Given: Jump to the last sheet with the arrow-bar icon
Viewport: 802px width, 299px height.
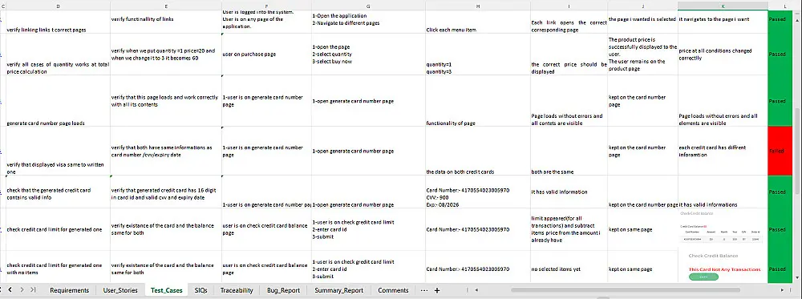Looking at the screenshot, I should (x=33, y=290).
